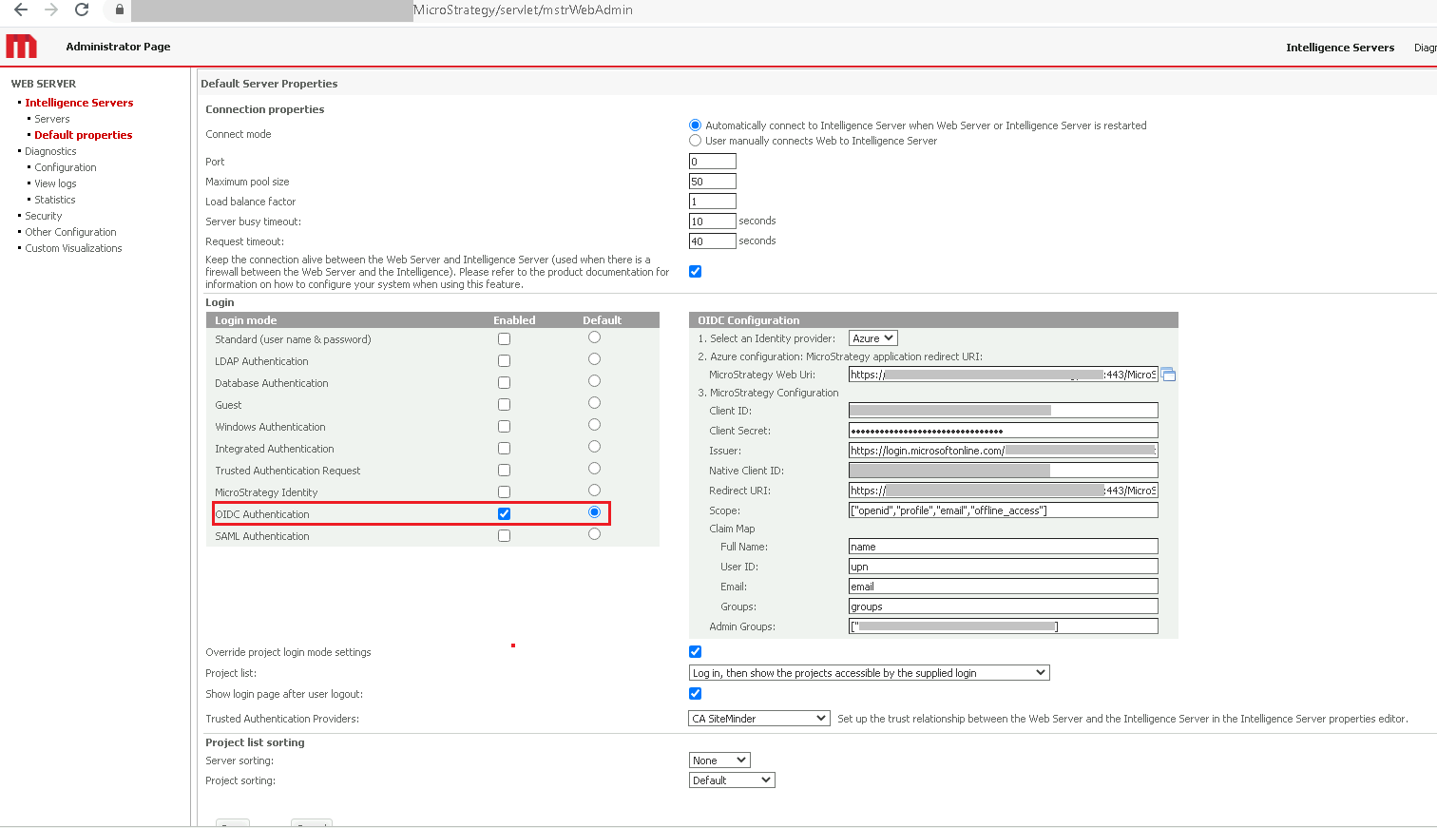Uncheck Override project login mode settings
The height and width of the screenshot is (828, 1437).
pos(695,652)
